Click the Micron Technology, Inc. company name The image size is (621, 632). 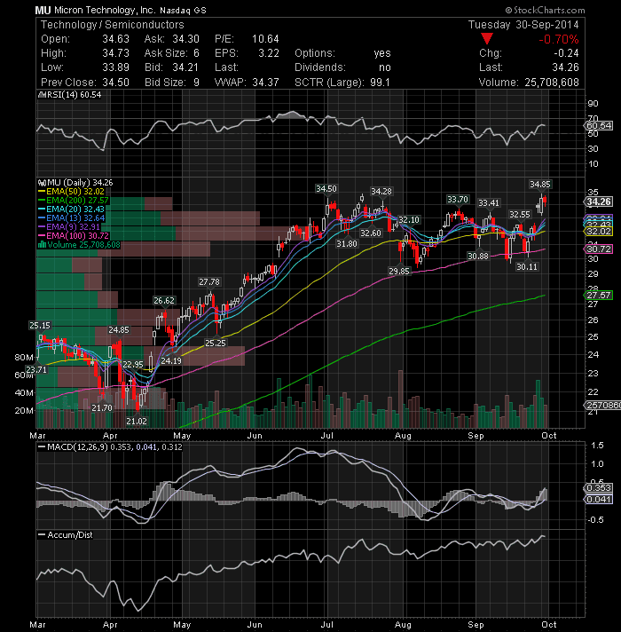click(x=105, y=10)
